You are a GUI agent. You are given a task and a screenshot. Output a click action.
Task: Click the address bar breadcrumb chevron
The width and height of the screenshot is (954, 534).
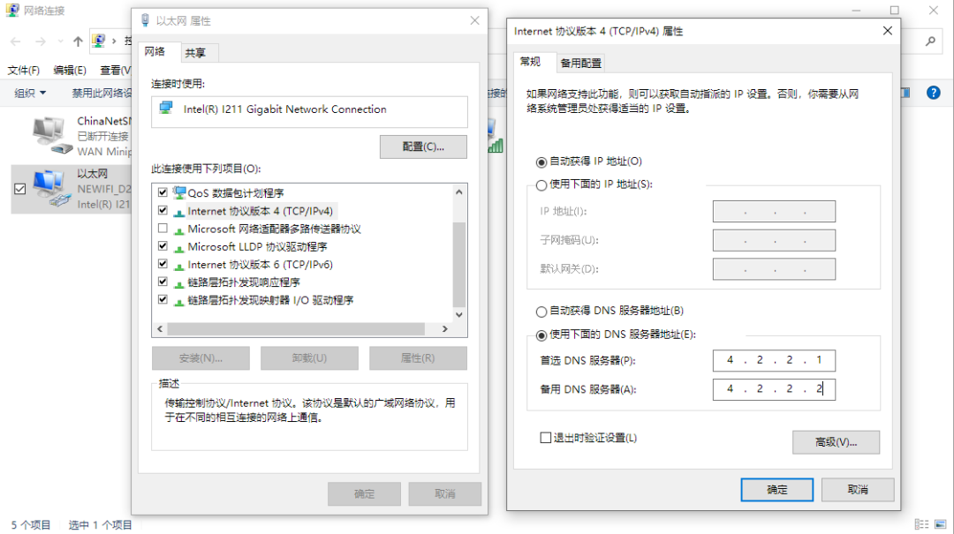pyautogui.click(x=114, y=41)
